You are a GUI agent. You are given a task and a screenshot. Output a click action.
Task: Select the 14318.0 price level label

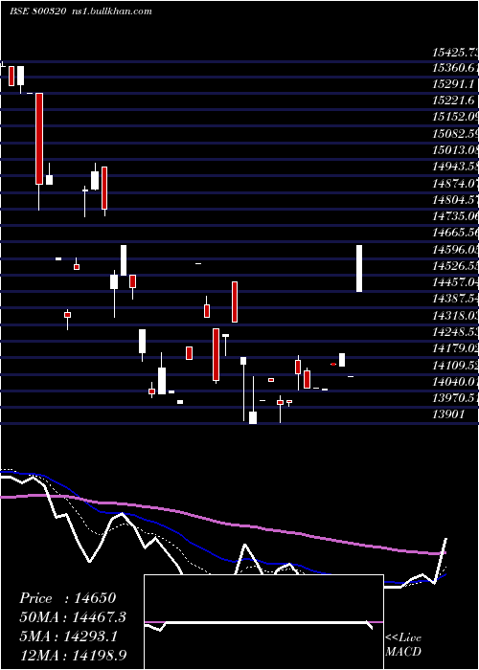pos(455,315)
